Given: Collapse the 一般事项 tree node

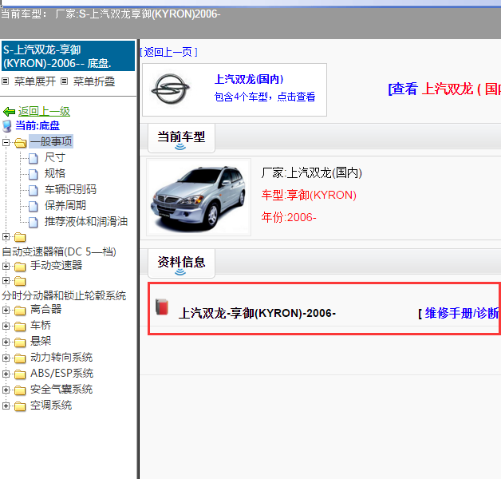Looking at the screenshot, I should point(6,142).
